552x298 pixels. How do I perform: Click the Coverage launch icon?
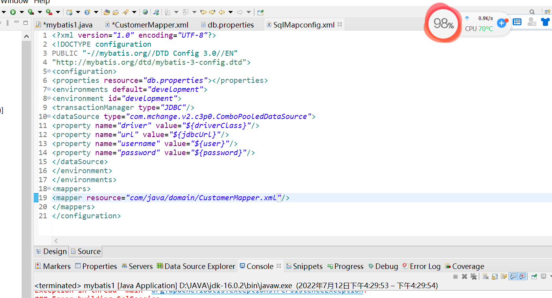point(31,12)
